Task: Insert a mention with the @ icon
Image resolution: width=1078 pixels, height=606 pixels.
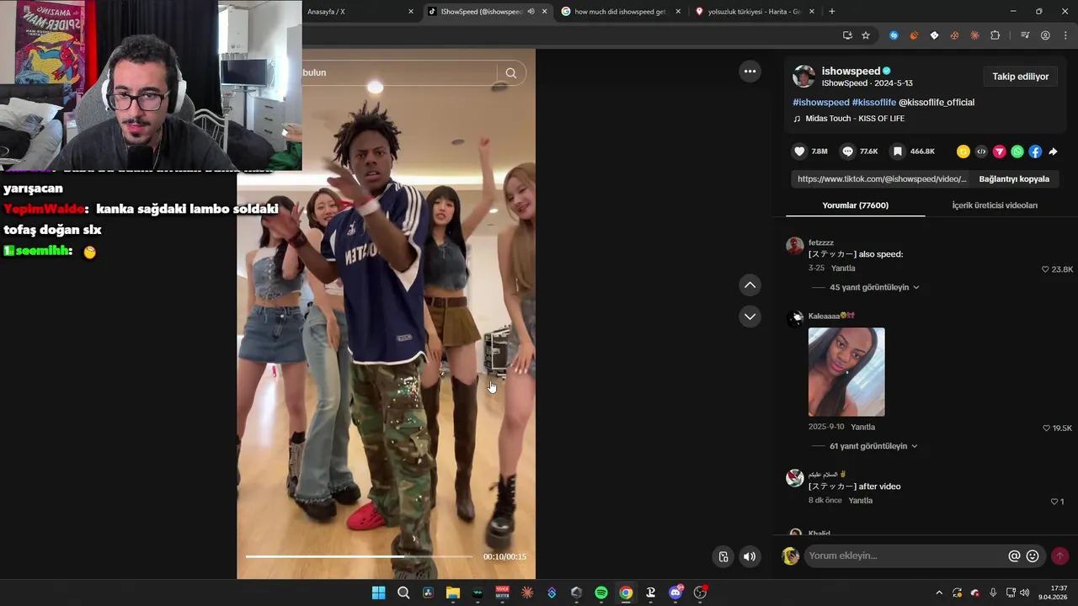Action: (x=1014, y=555)
